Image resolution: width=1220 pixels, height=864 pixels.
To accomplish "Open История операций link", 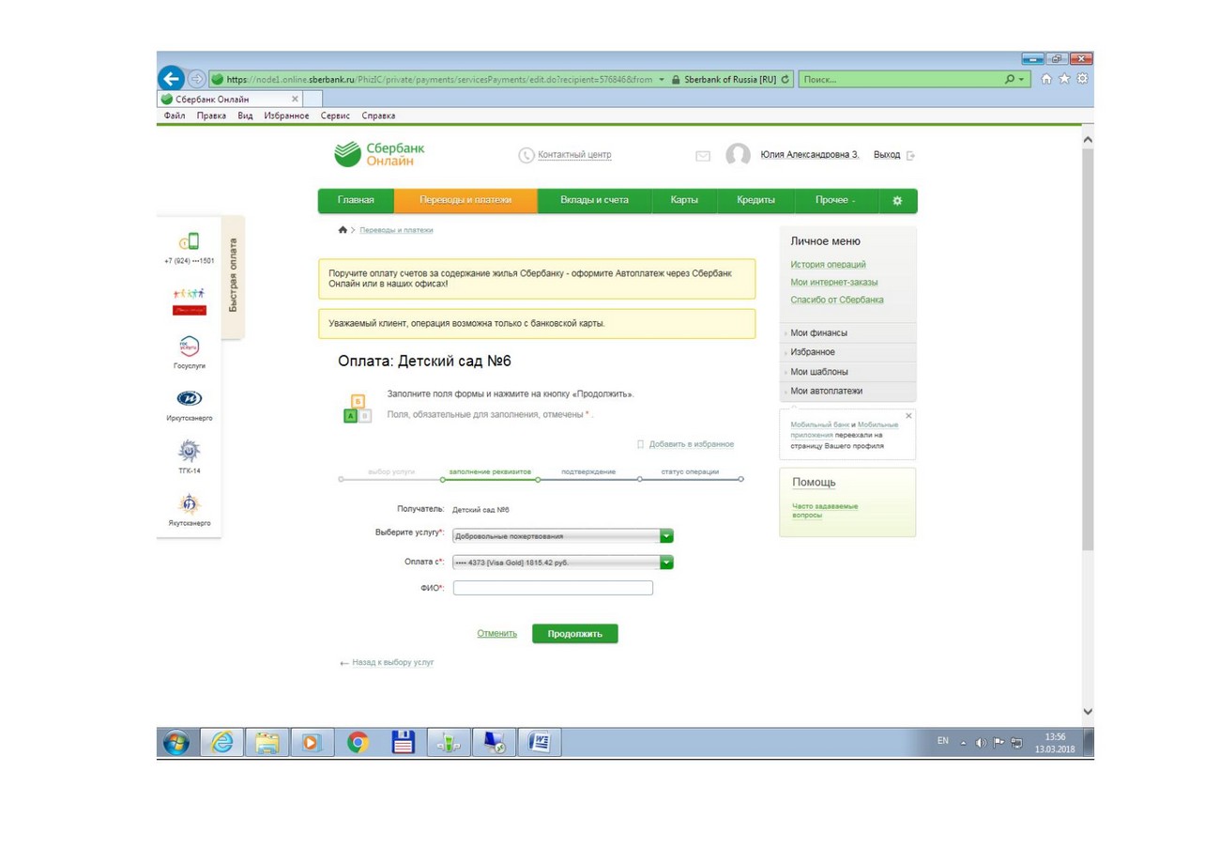I will tap(829, 265).
